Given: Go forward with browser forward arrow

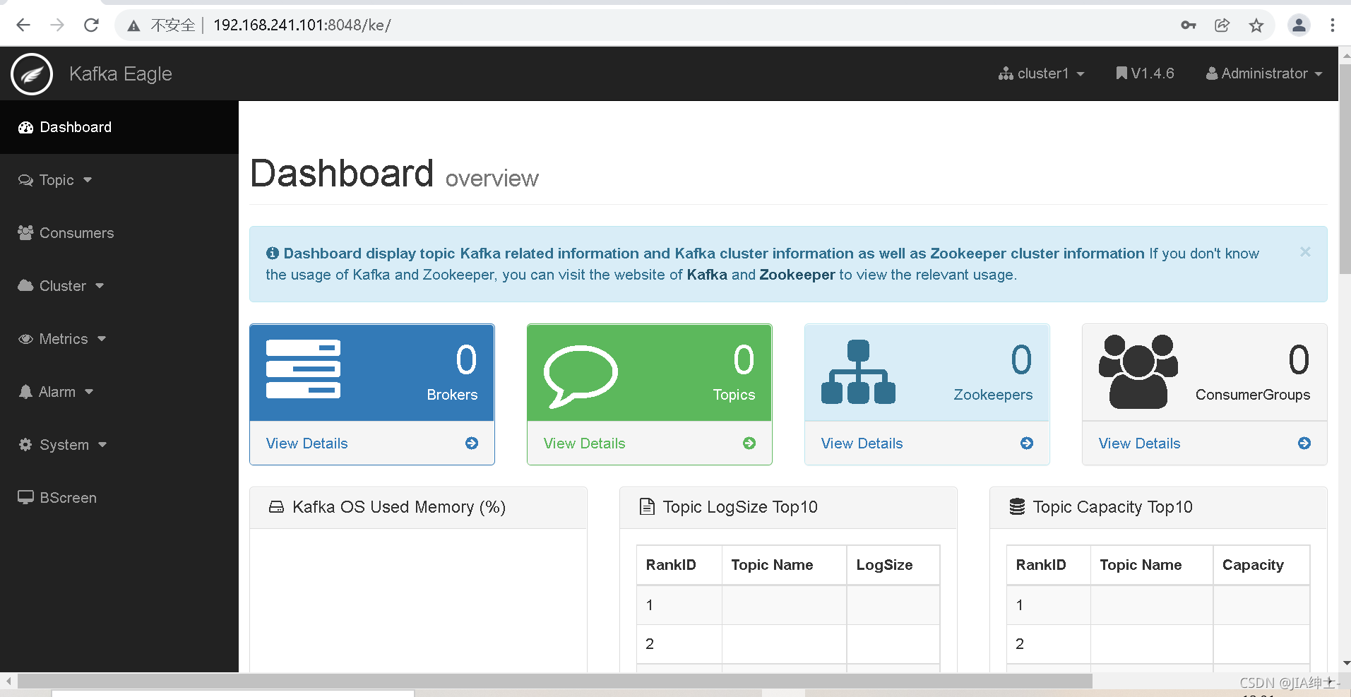Looking at the screenshot, I should point(57,25).
